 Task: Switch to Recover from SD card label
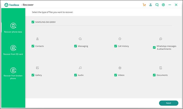(x=13, y=54)
